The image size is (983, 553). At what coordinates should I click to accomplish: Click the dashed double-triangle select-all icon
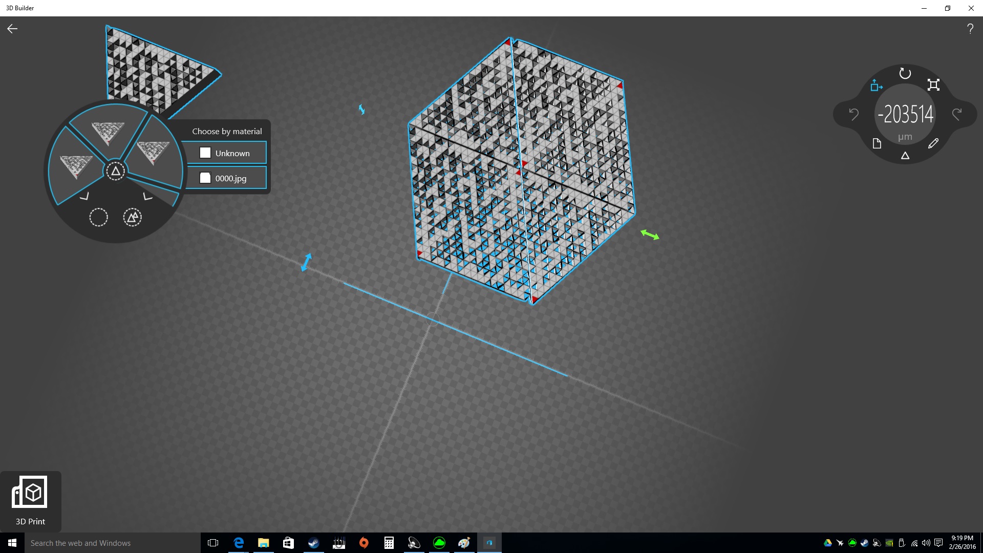132,218
